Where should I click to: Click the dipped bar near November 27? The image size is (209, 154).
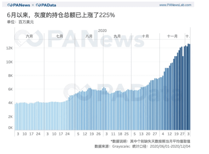coord(183,93)
